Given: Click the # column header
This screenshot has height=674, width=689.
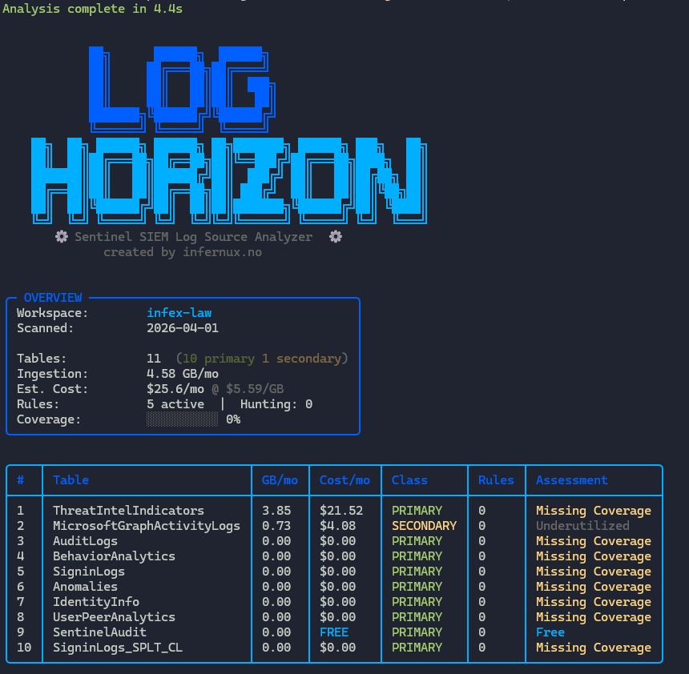Looking at the screenshot, I should click(x=20, y=480).
